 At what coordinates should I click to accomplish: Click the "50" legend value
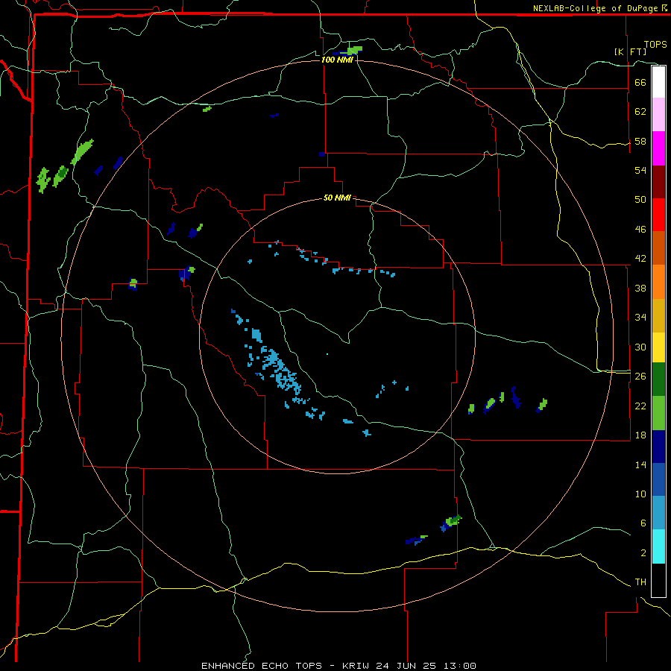pyautogui.click(x=640, y=200)
